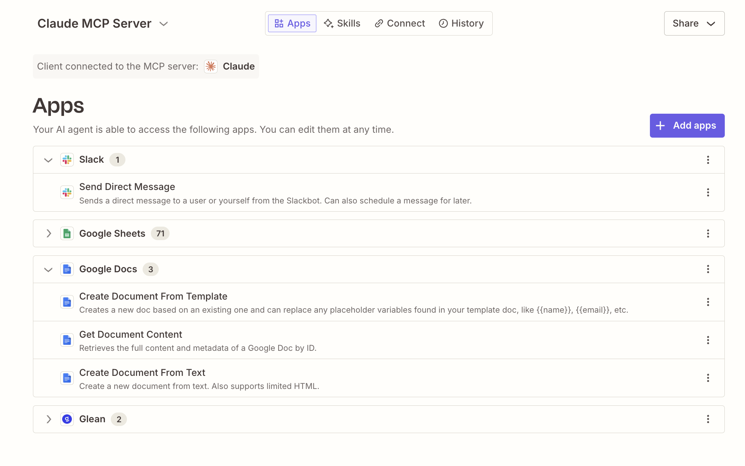Click the Slack logo in the Slack header

pos(67,160)
